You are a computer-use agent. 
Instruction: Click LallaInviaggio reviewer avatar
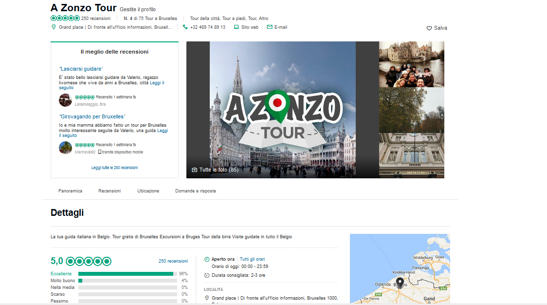coord(65,100)
